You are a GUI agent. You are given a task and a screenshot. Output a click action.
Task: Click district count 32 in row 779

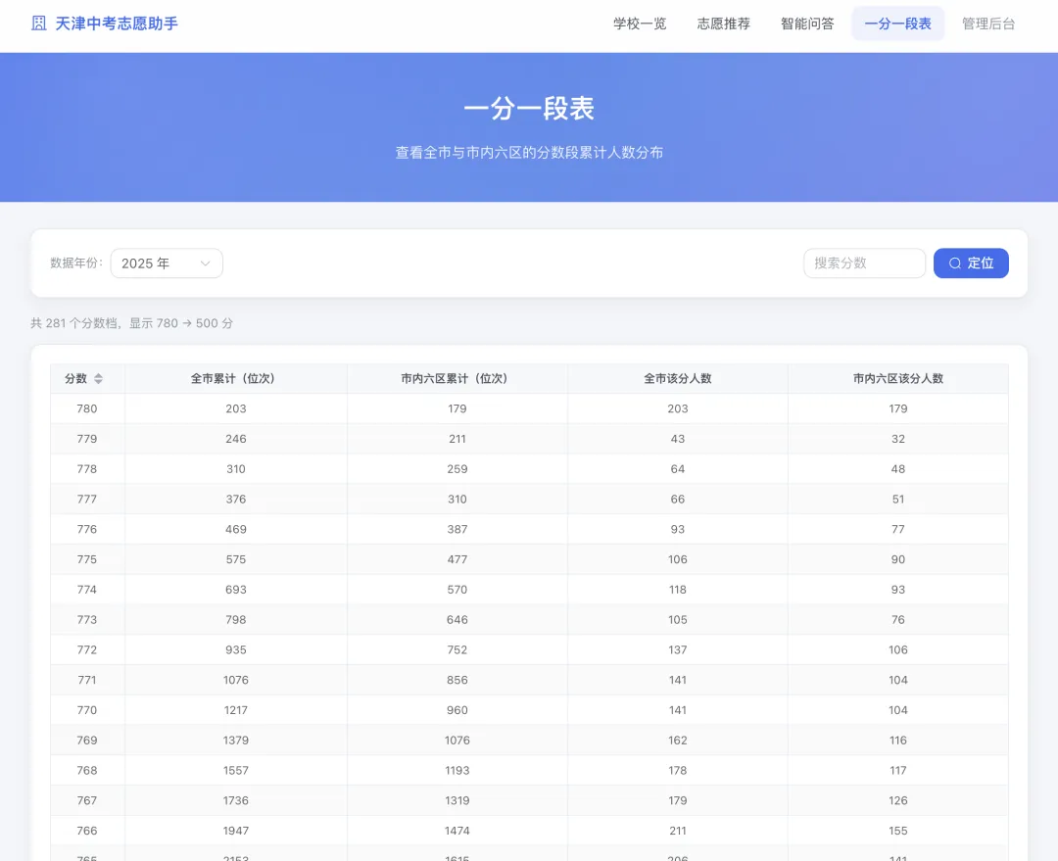click(898, 439)
